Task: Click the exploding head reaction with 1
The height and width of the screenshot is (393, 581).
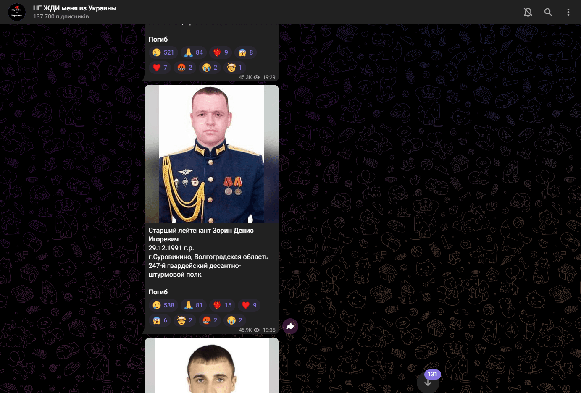Action: click(x=235, y=68)
